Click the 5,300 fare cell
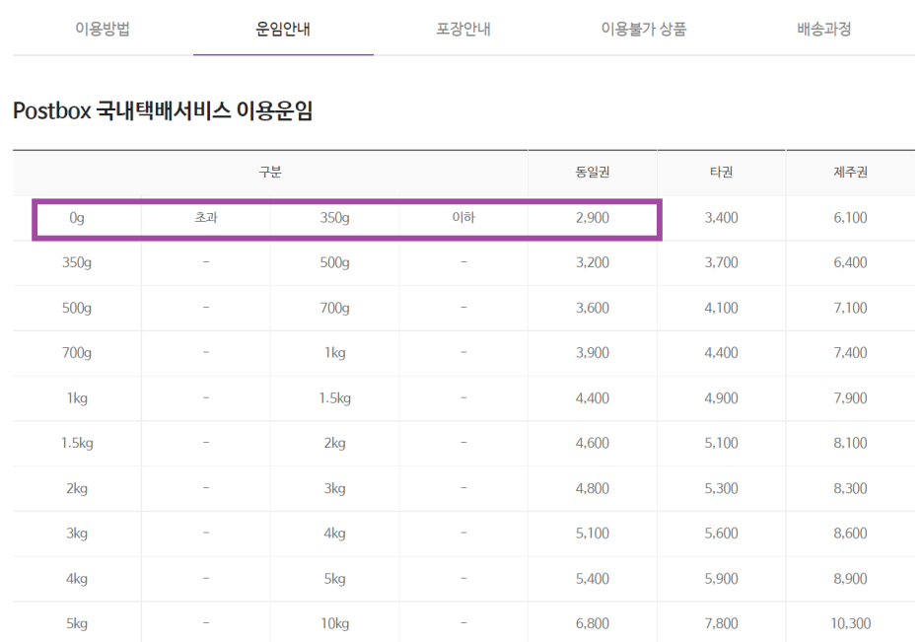The width and height of the screenshot is (923, 642). tap(721, 488)
